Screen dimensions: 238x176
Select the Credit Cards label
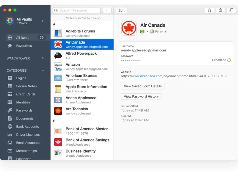(26, 94)
